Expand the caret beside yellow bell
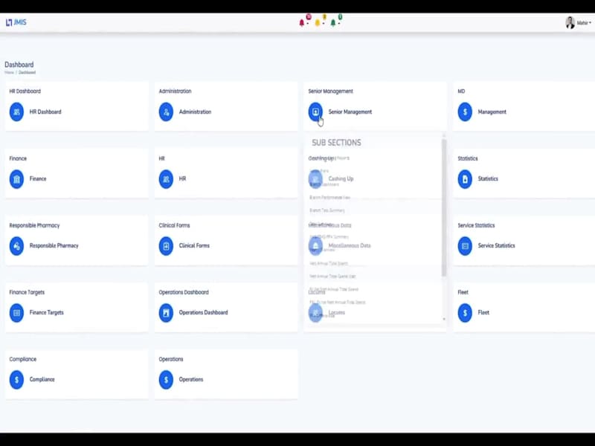The image size is (595, 446). [323, 24]
